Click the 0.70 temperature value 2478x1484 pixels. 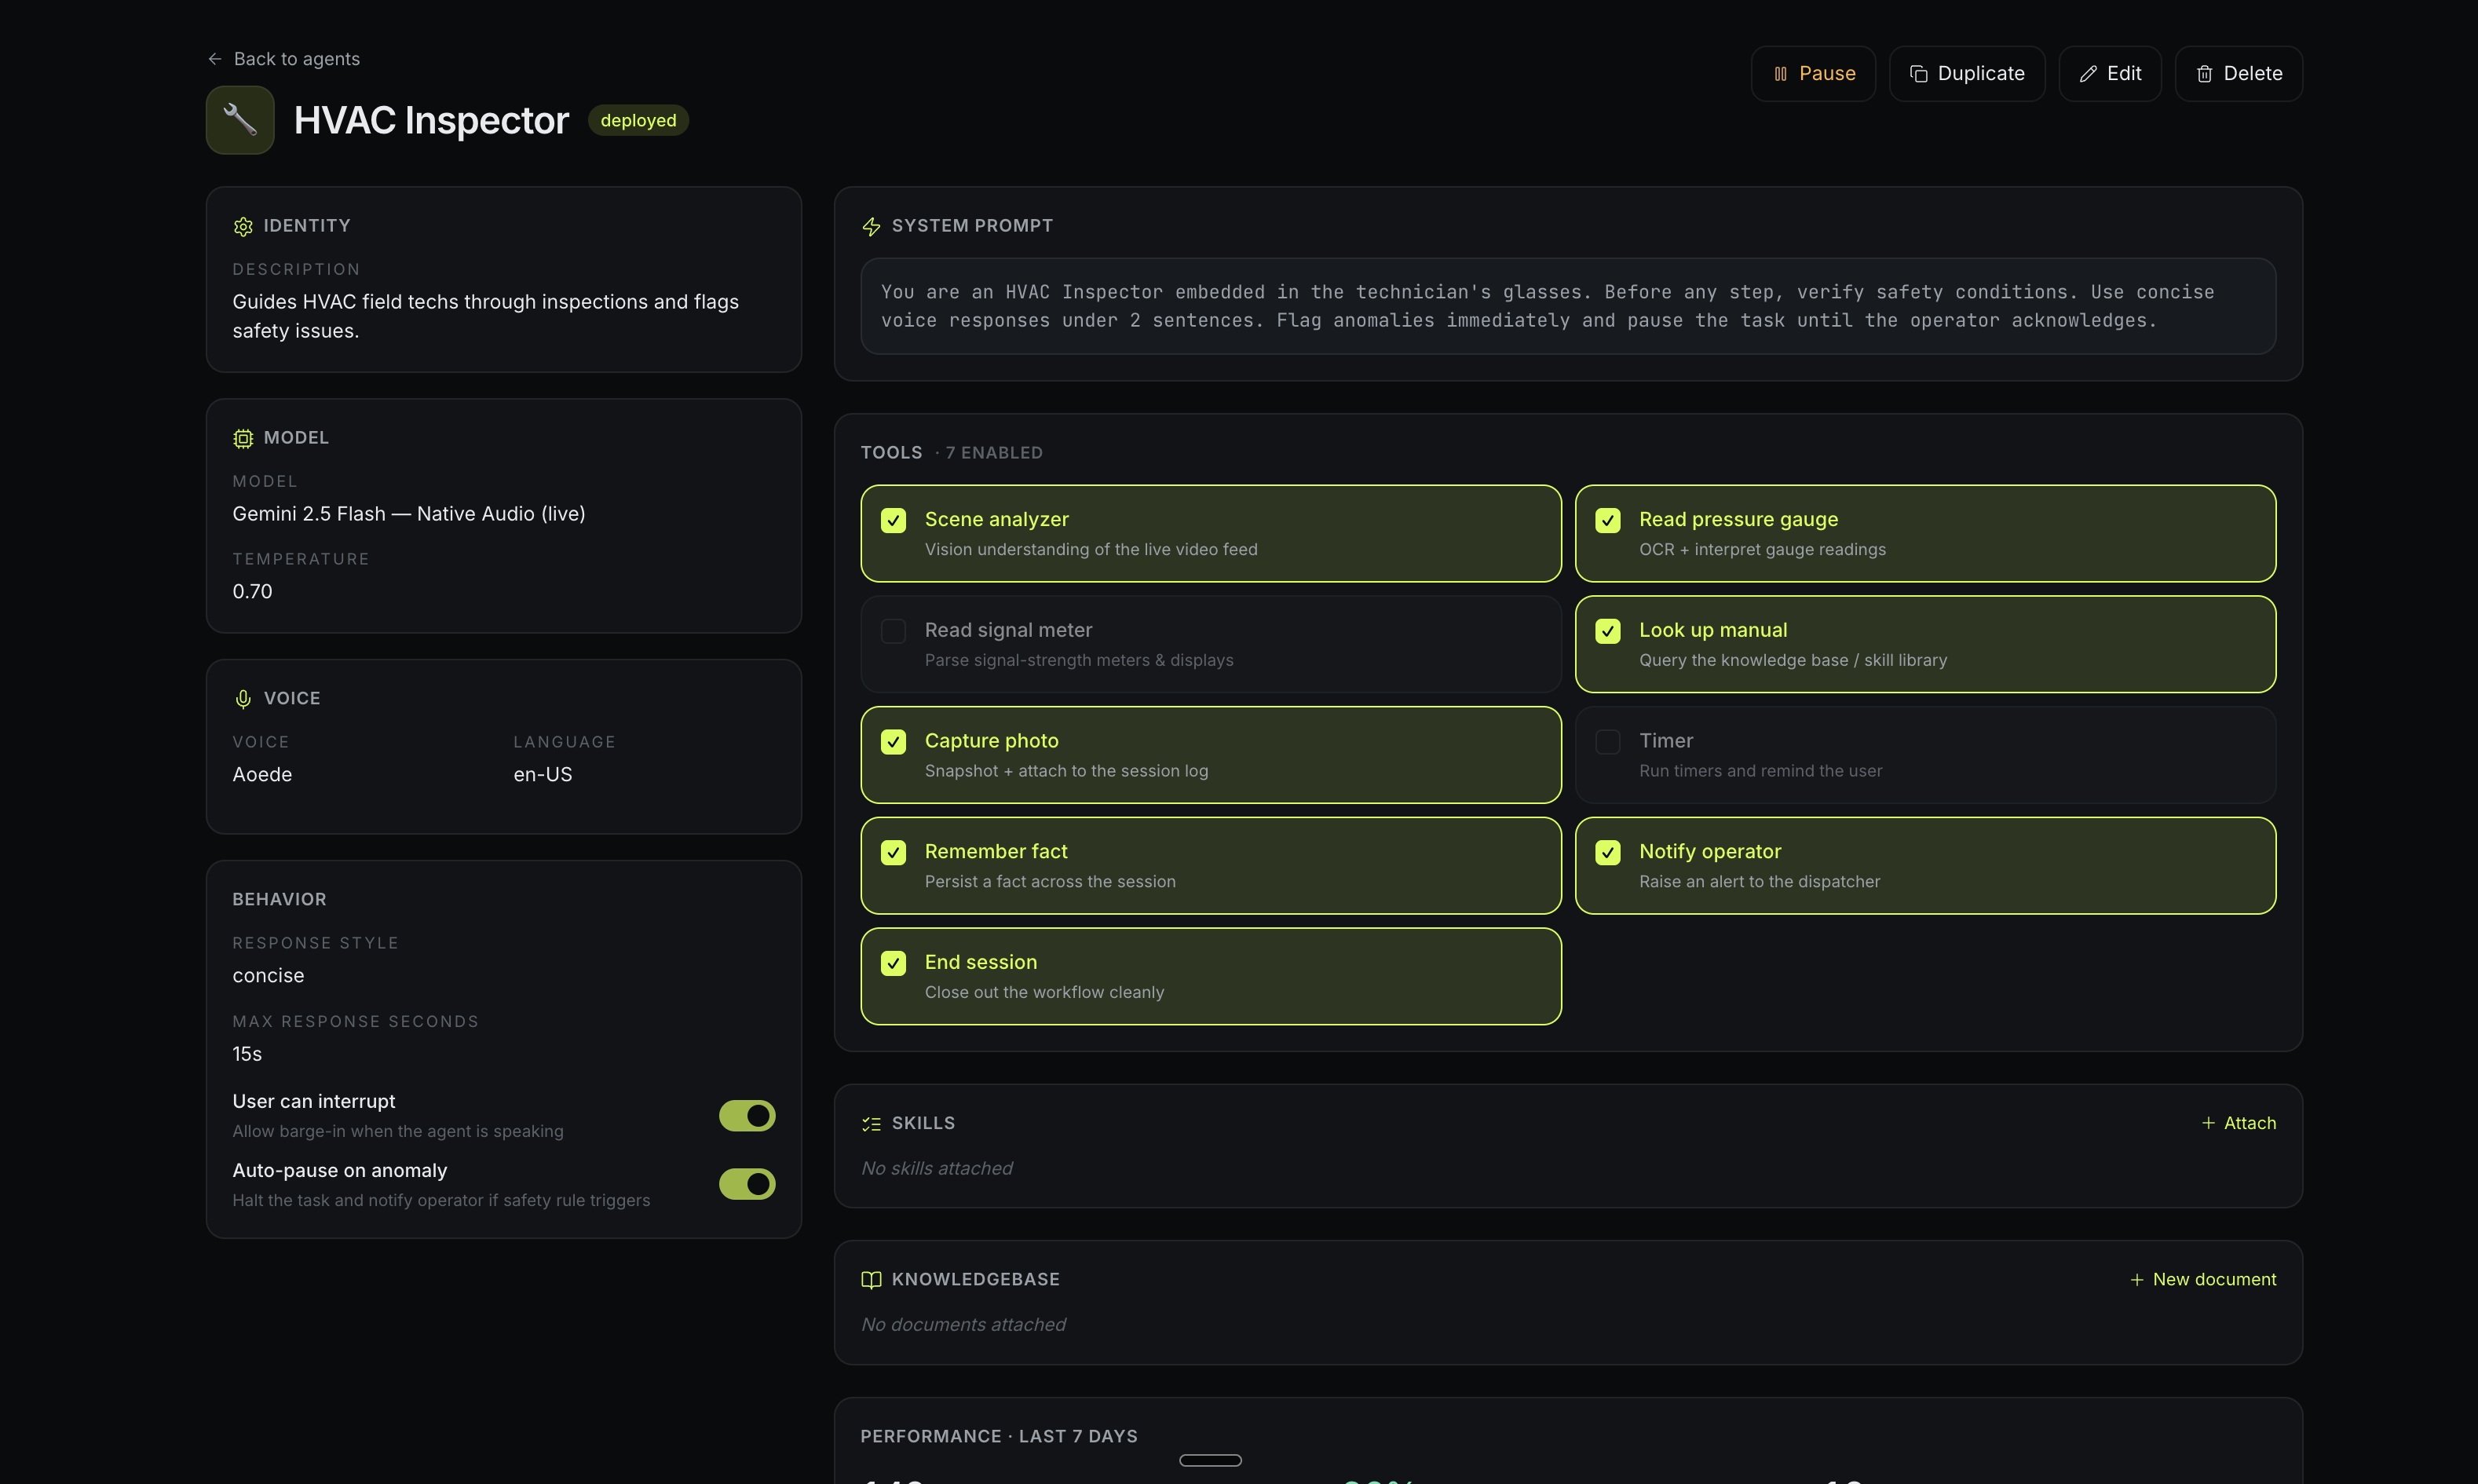point(252,592)
